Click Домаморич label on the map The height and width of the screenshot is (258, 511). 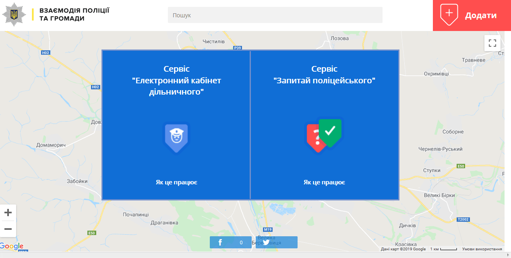tap(51, 145)
